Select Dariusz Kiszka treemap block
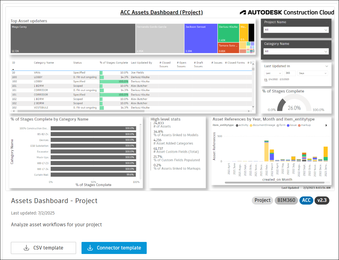This screenshot has height=260, width=339. [228, 33]
